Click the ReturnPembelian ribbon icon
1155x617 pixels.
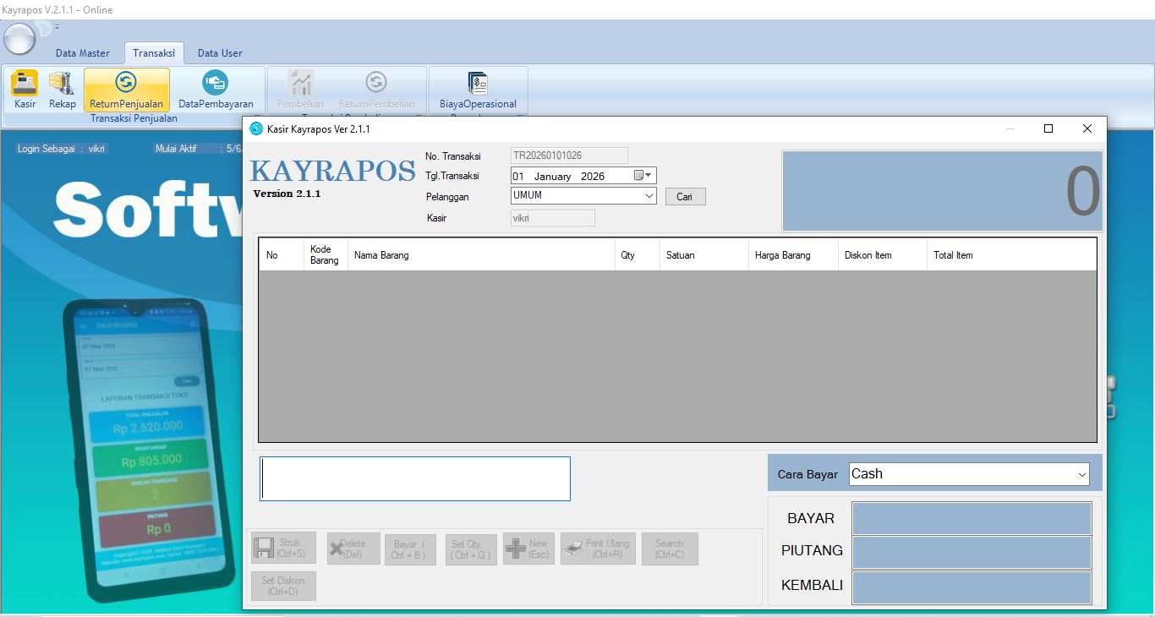pos(376,83)
